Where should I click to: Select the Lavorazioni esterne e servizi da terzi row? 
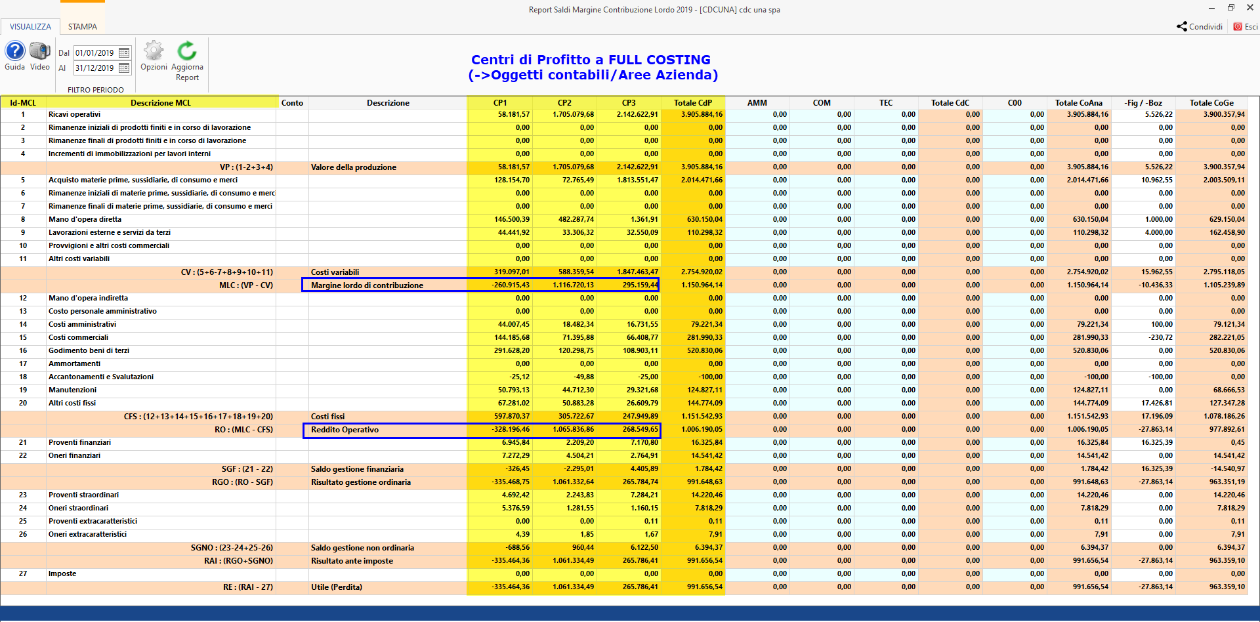click(x=623, y=233)
